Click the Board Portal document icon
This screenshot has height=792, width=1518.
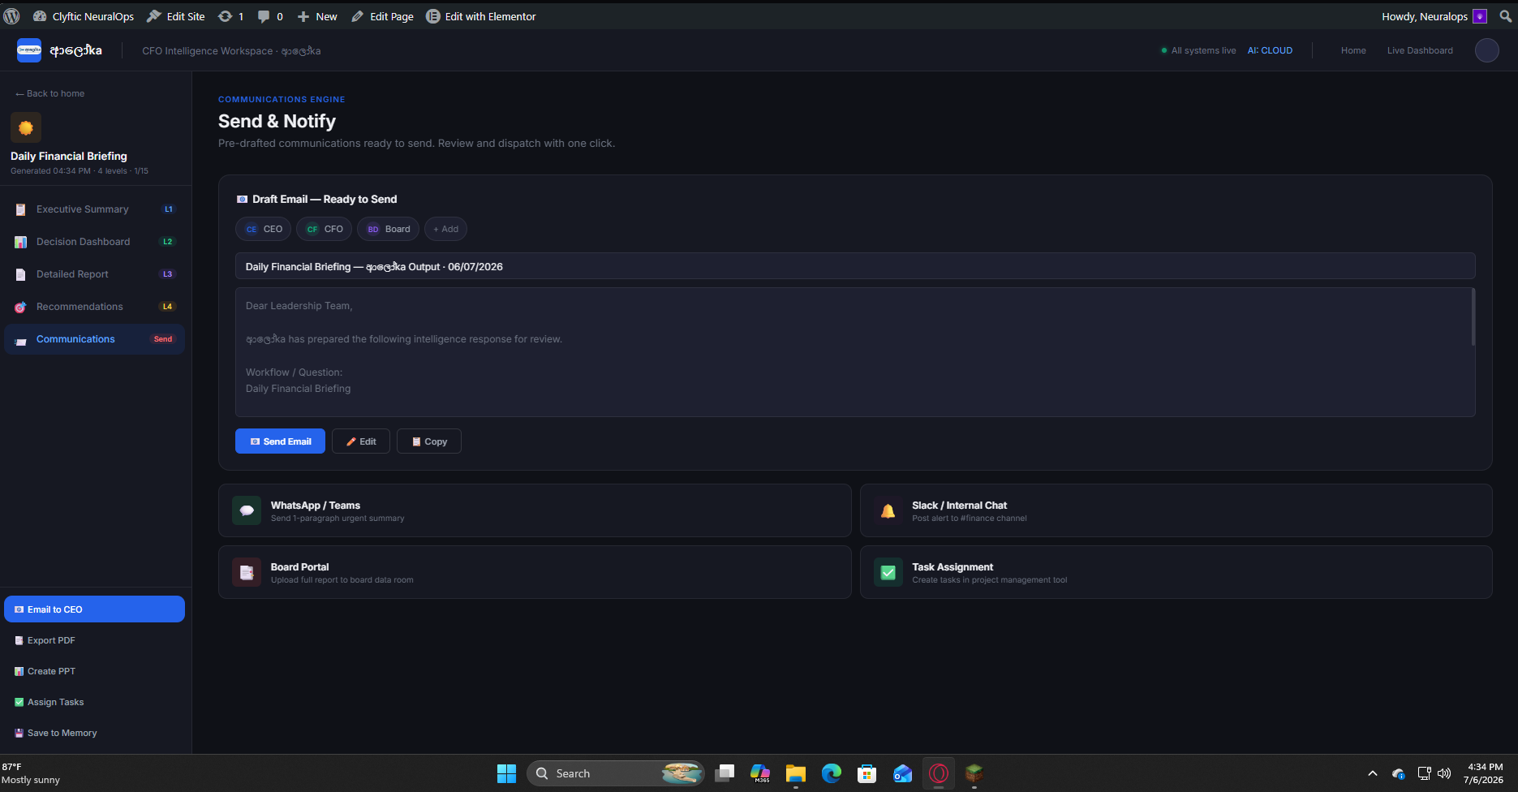click(247, 572)
